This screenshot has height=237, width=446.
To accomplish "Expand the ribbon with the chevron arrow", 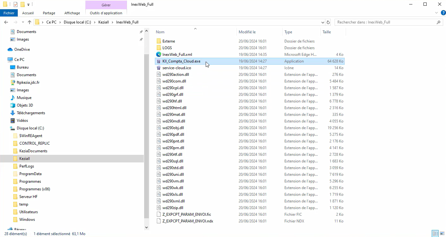I will point(436,13).
